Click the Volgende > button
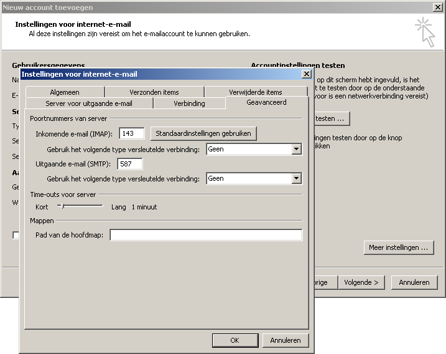This screenshot has width=446, height=354. (361, 282)
